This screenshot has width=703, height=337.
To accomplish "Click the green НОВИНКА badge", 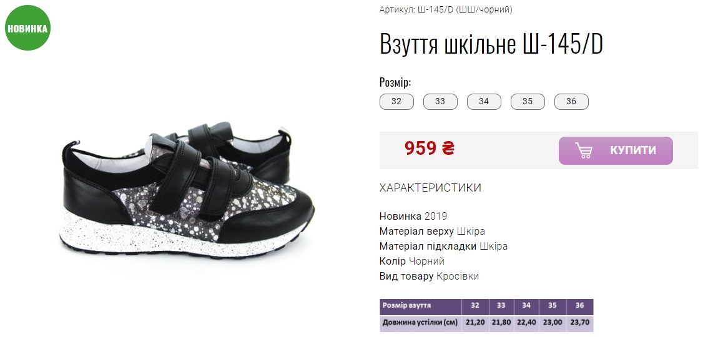I will [28, 28].
